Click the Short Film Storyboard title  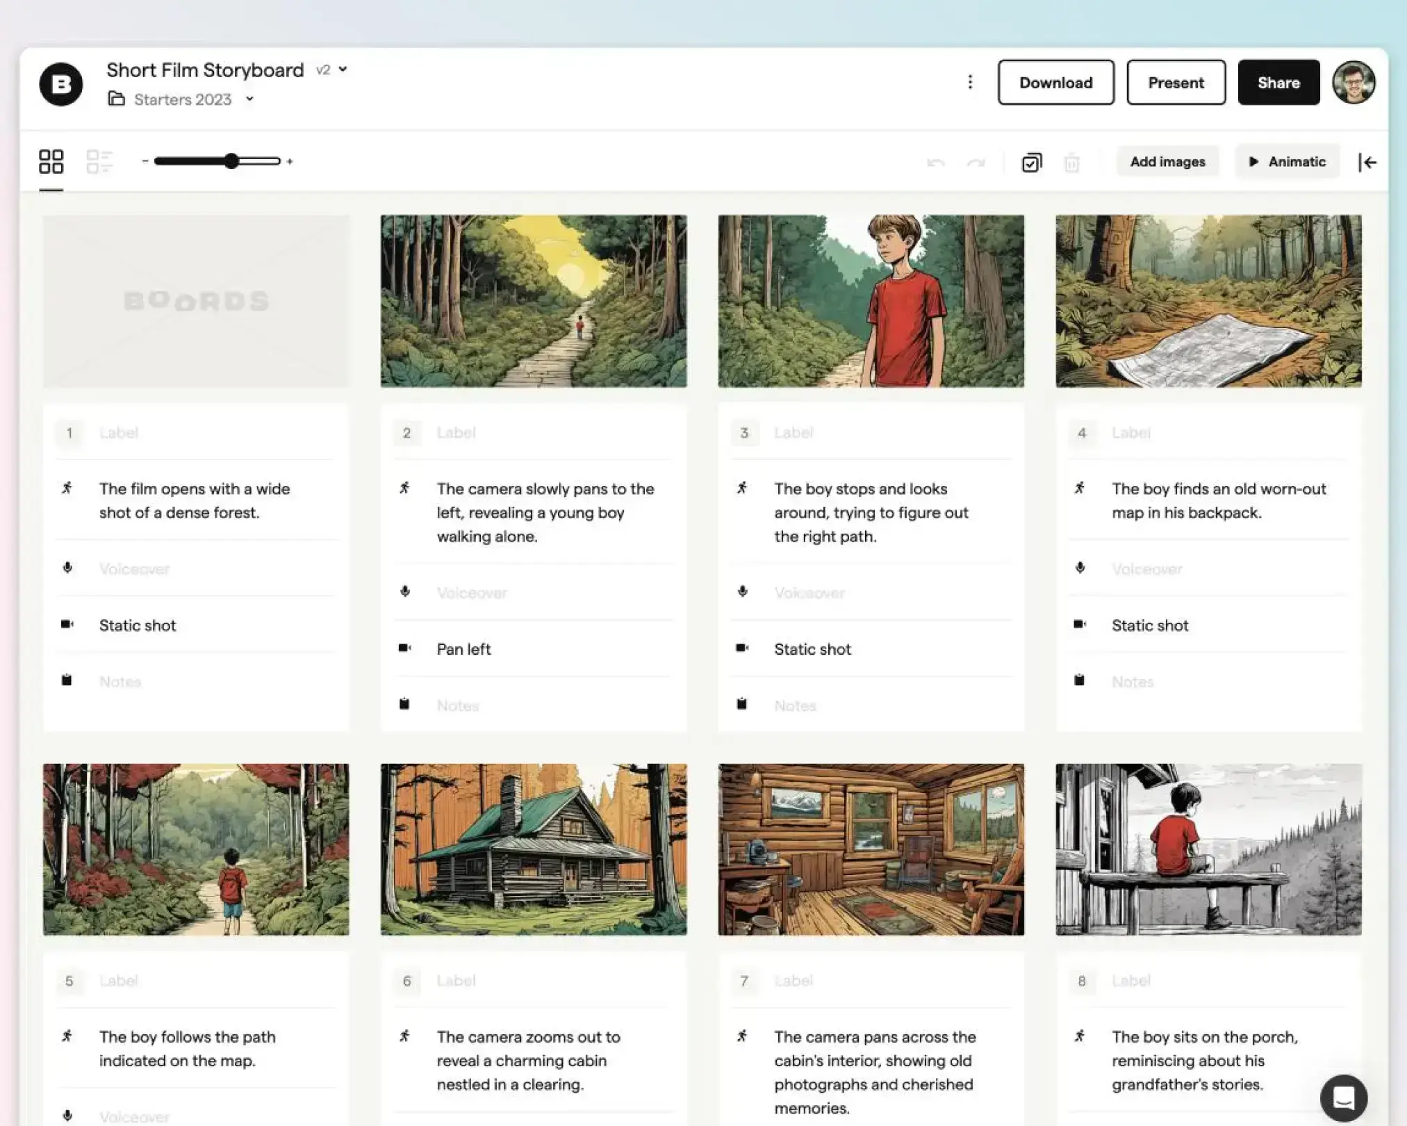(205, 70)
